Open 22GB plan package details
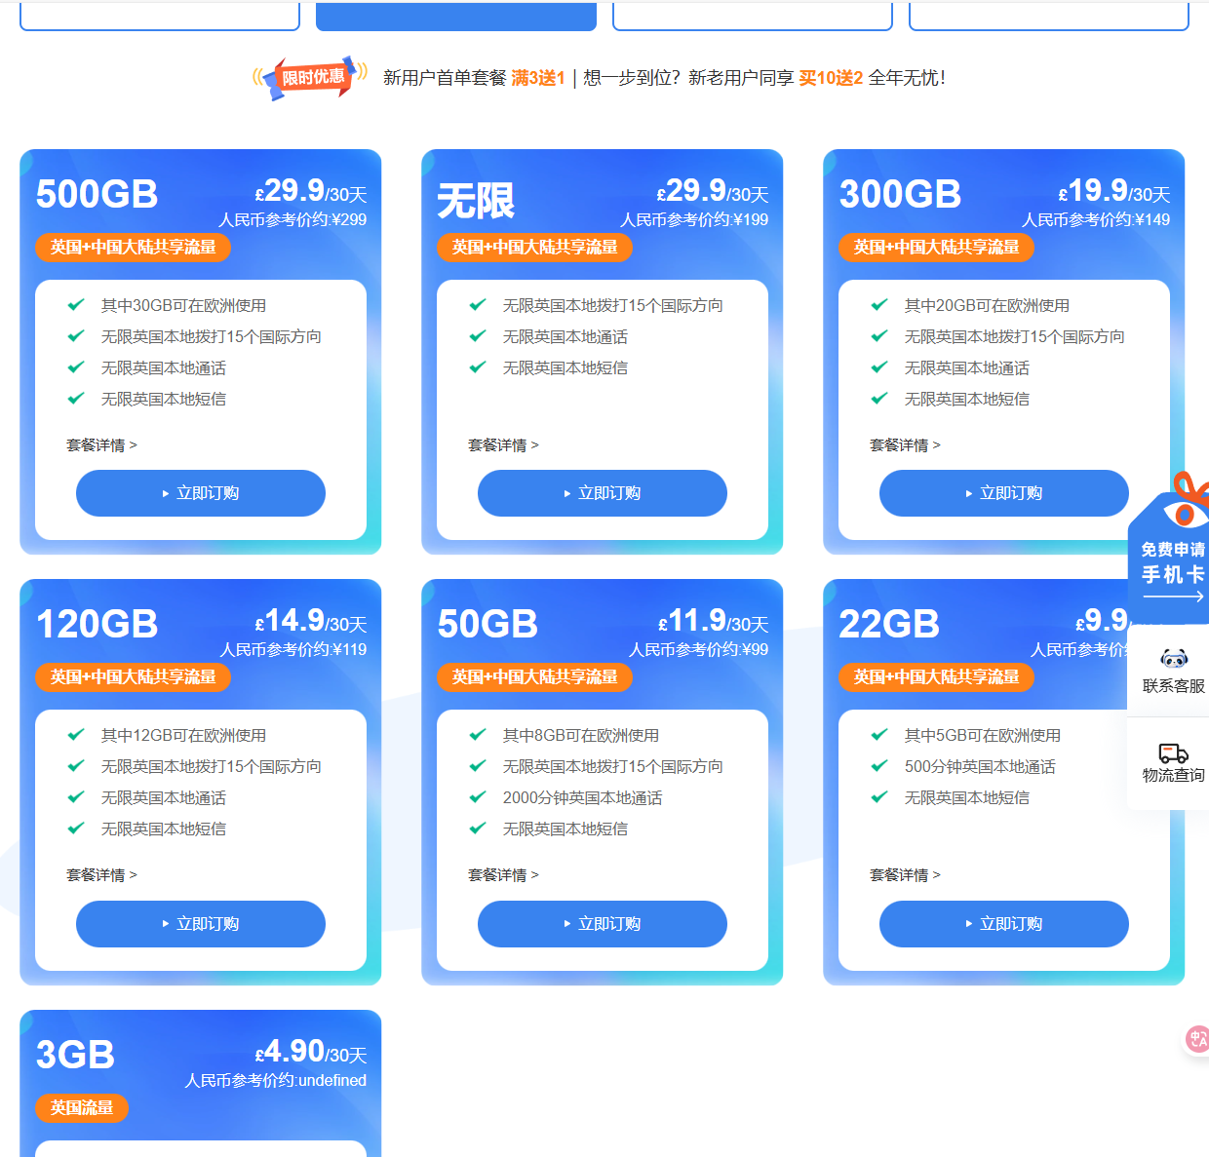 [905, 875]
